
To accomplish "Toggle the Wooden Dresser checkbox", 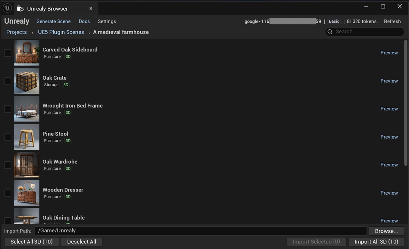I will pos(8,193).
